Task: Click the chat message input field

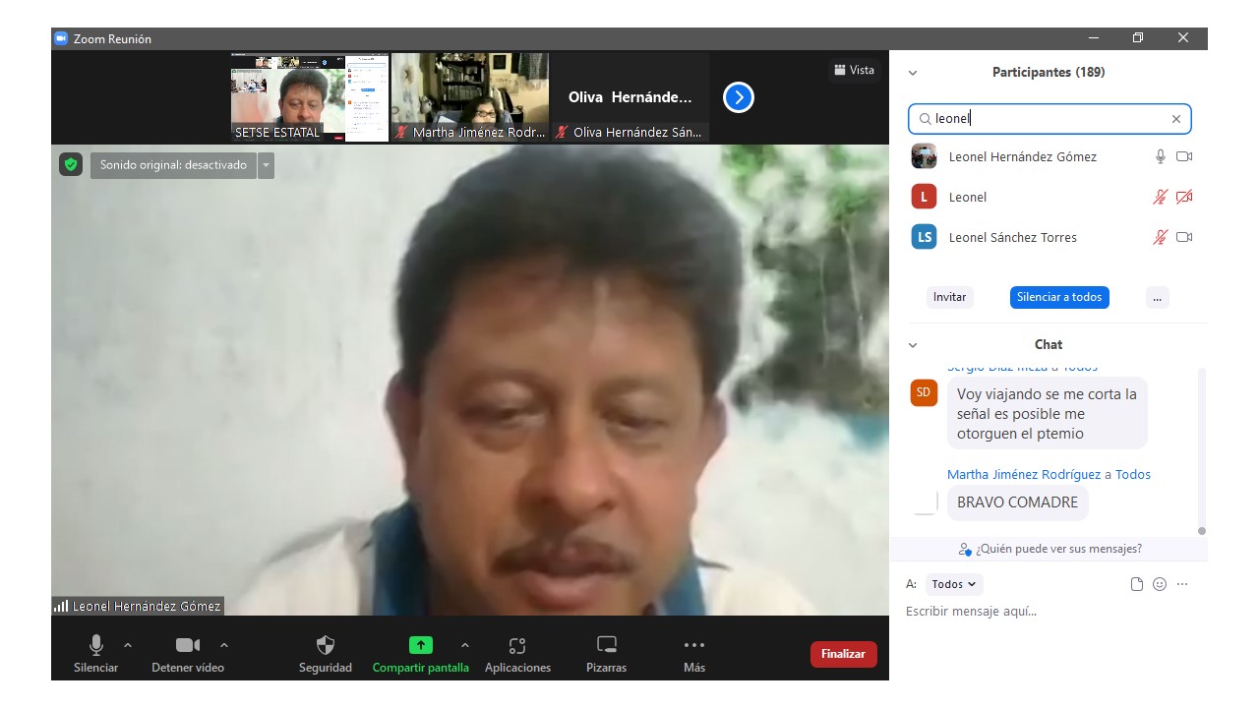Action: click(x=1049, y=612)
